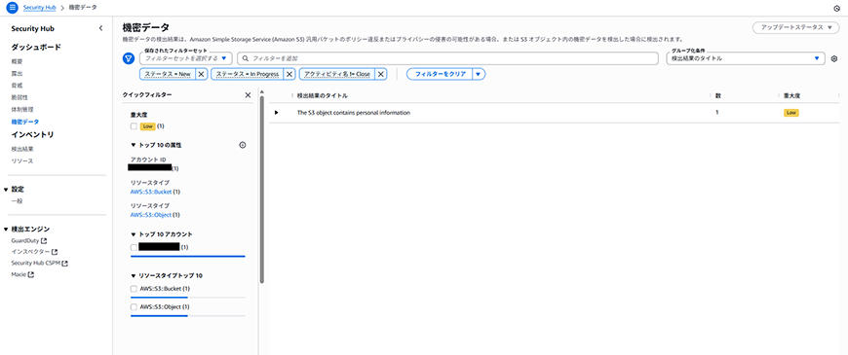The width and height of the screenshot is (848, 355).
Task: Click AWS::S3::Bucket attribute link
Action: [x=151, y=192]
